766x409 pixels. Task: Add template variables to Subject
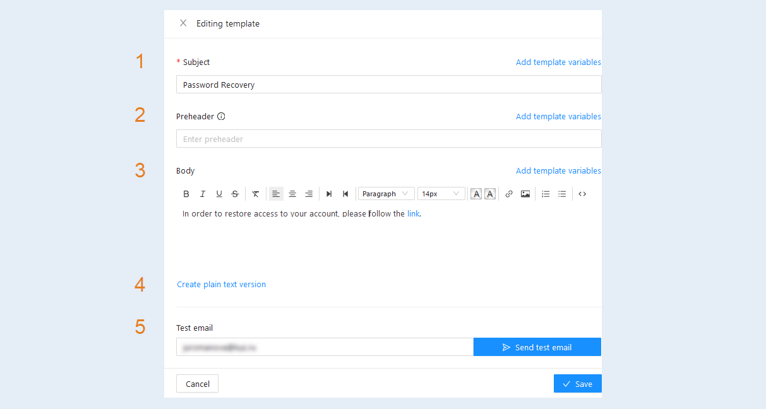(558, 62)
